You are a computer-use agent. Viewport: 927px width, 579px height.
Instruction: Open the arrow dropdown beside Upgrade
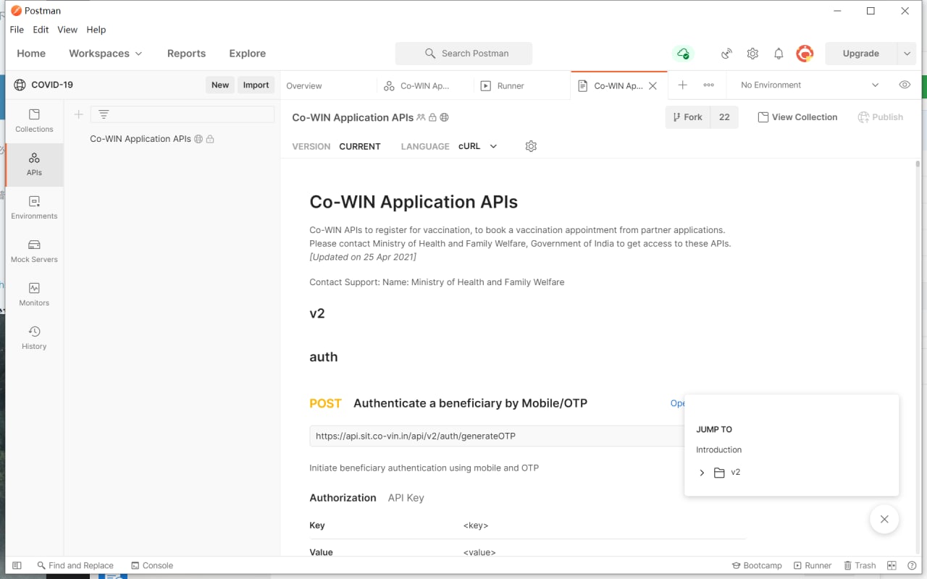coord(907,54)
